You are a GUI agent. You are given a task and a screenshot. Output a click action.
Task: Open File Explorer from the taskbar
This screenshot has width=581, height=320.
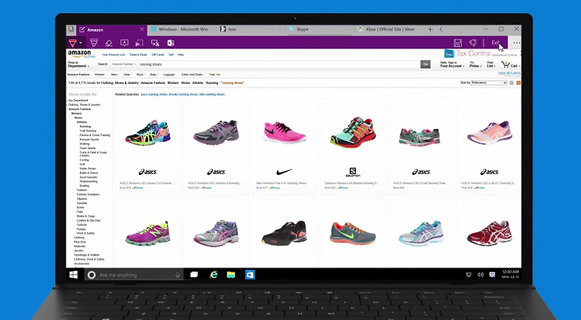coord(231,275)
